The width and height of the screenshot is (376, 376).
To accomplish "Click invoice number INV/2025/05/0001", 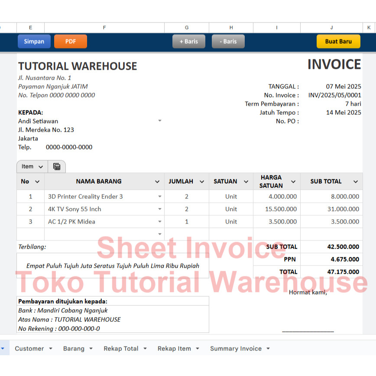I will click(335, 95).
